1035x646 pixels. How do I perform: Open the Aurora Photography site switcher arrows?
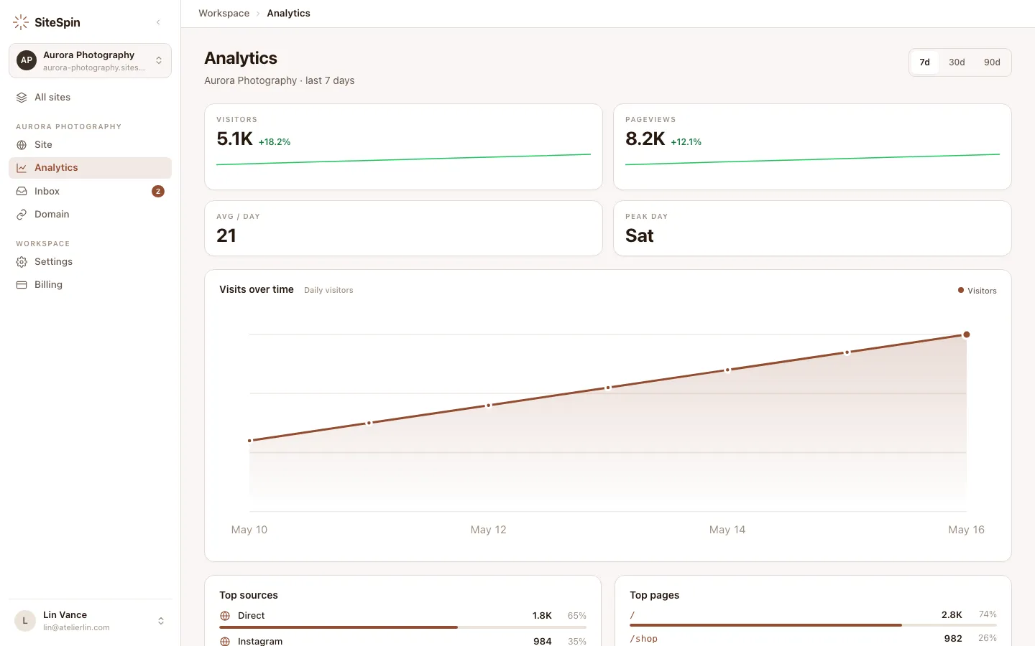point(159,60)
